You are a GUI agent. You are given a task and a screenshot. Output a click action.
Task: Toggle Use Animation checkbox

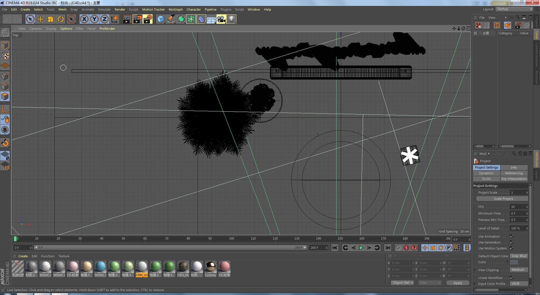point(511,236)
